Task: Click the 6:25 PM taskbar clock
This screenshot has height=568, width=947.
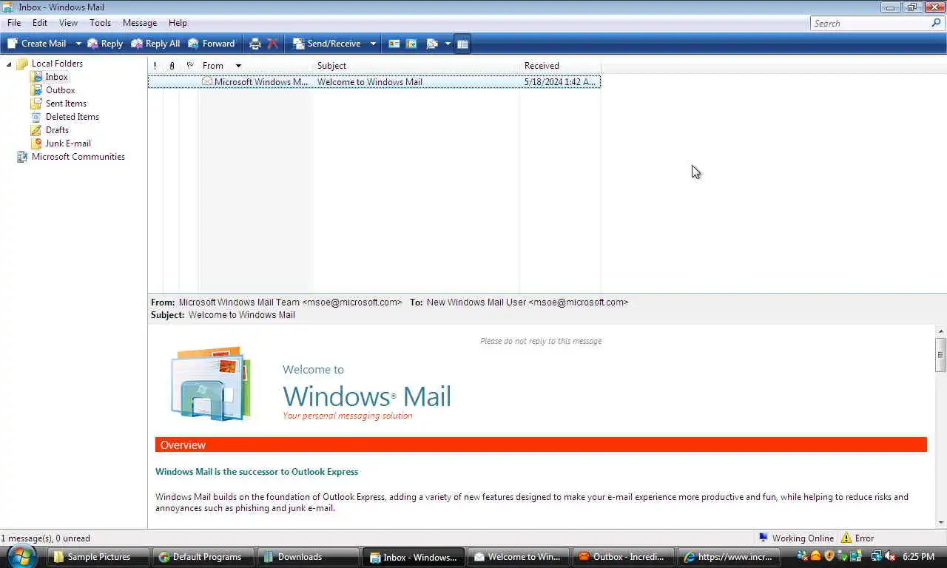Action: click(918, 557)
